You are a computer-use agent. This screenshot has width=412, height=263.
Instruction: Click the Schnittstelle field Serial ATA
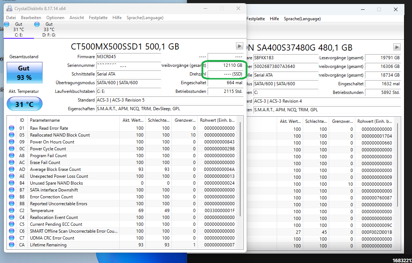(x=128, y=74)
